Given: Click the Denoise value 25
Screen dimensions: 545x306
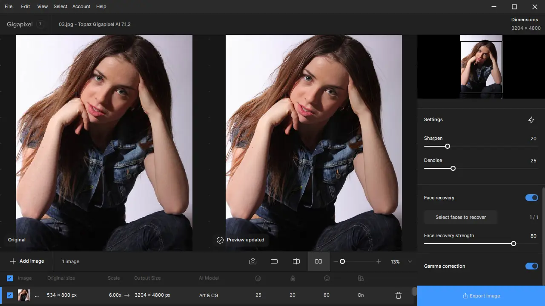Looking at the screenshot, I should point(534,161).
